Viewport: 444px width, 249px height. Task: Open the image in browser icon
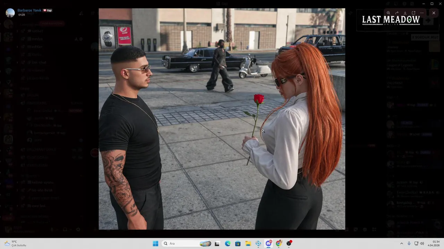tap(413, 13)
